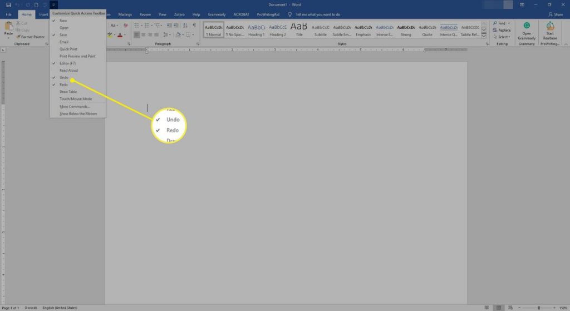Screen dimensions: 570x311
Task: Open the Select dropdown in Editing
Action: tap(502, 37)
